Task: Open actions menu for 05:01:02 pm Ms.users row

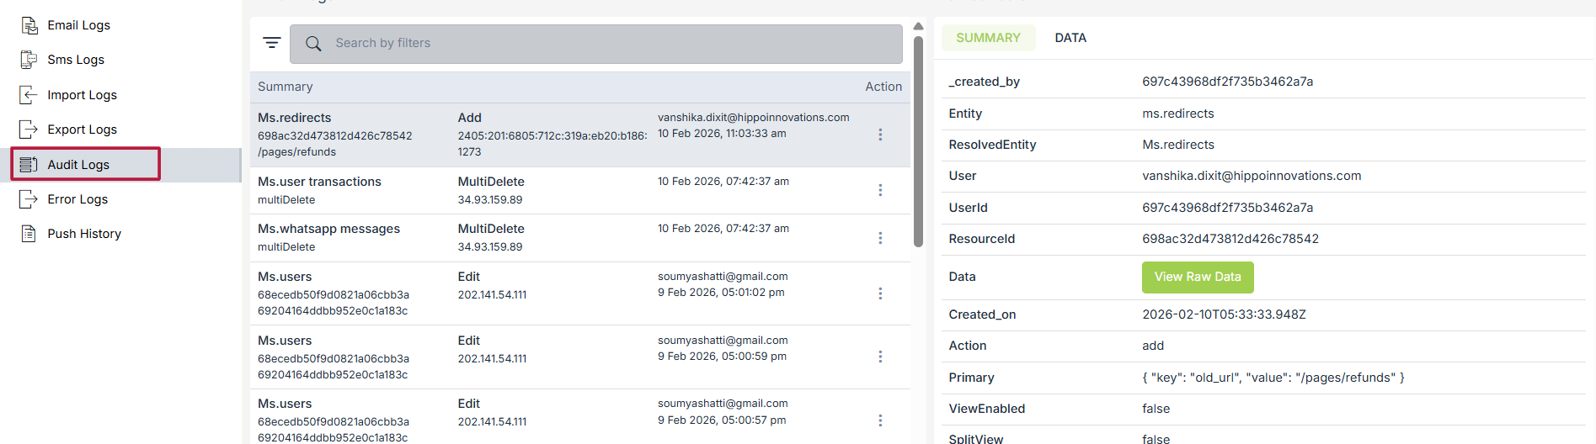Action: (880, 293)
